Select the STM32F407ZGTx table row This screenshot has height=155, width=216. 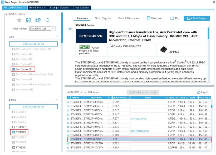(x=139, y=139)
